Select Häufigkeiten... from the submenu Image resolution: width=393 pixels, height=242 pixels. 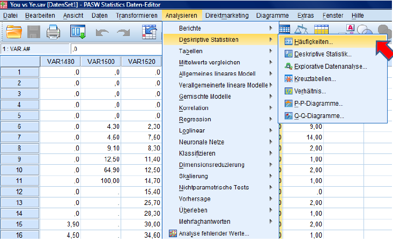tap(332, 42)
